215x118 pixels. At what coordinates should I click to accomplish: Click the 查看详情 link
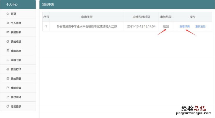pos(184,27)
